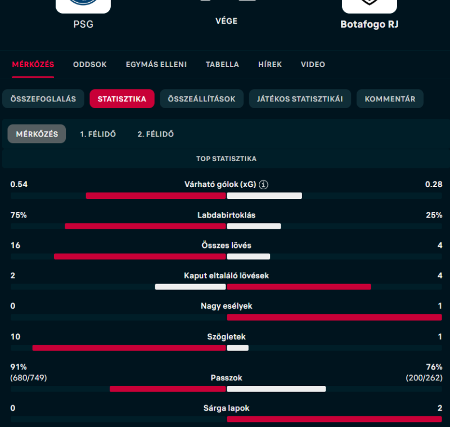Click the Szögletek label
450x427 pixels.
(226, 337)
